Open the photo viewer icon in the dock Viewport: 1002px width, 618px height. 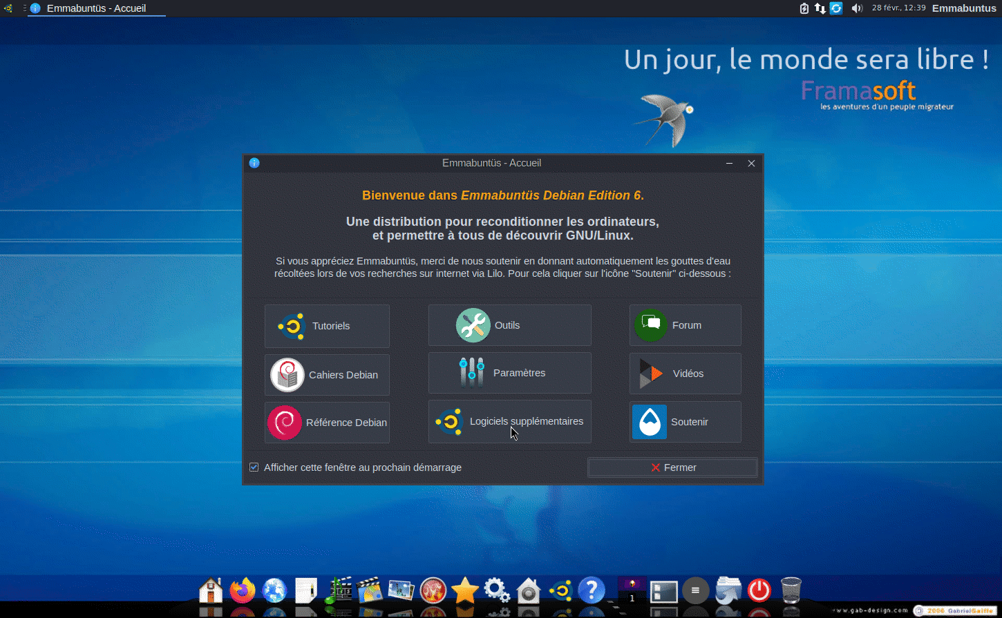(x=401, y=590)
